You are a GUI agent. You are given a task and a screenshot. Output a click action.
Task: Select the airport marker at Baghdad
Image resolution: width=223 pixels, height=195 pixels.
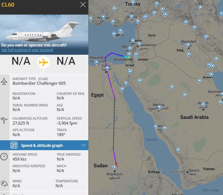(x=188, y=45)
